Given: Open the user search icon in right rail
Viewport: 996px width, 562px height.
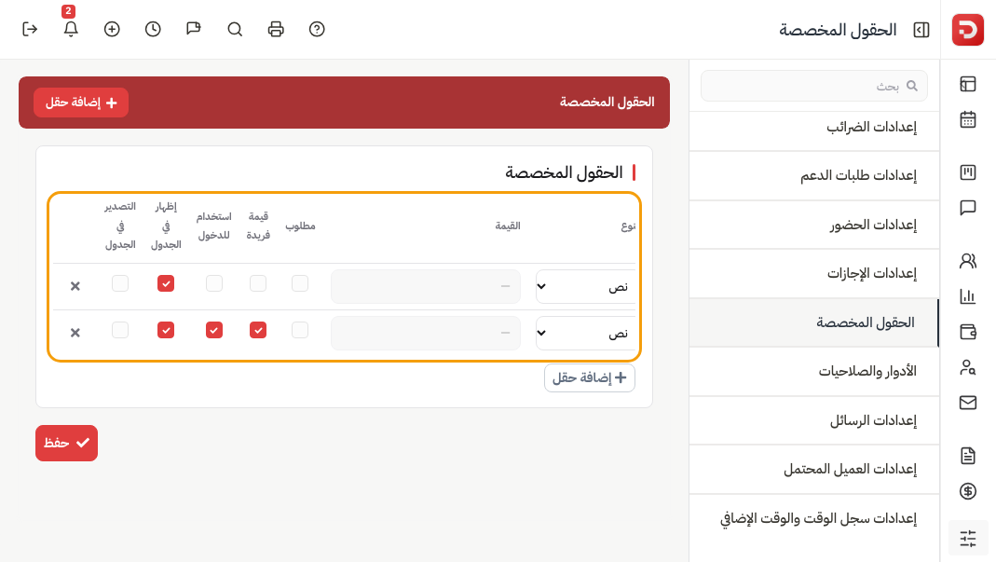Looking at the screenshot, I should [x=967, y=367].
